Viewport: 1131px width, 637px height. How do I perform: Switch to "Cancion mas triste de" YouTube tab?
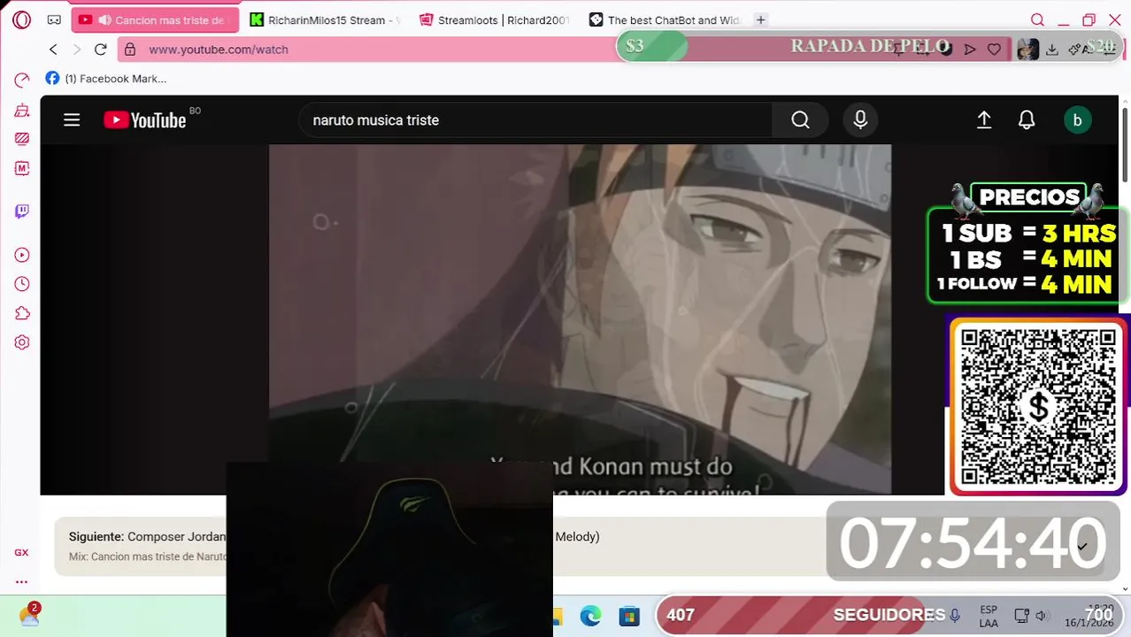[155, 19]
